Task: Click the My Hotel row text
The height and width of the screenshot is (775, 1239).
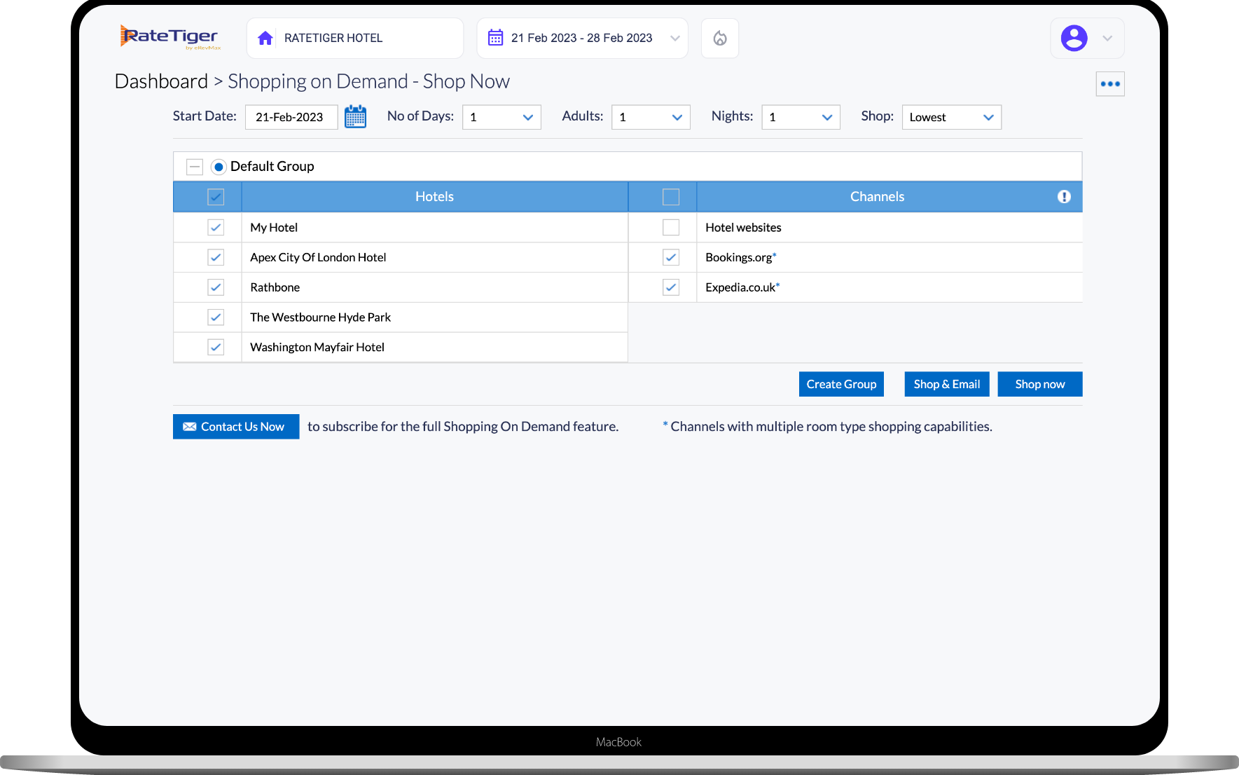Action: (274, 228)
